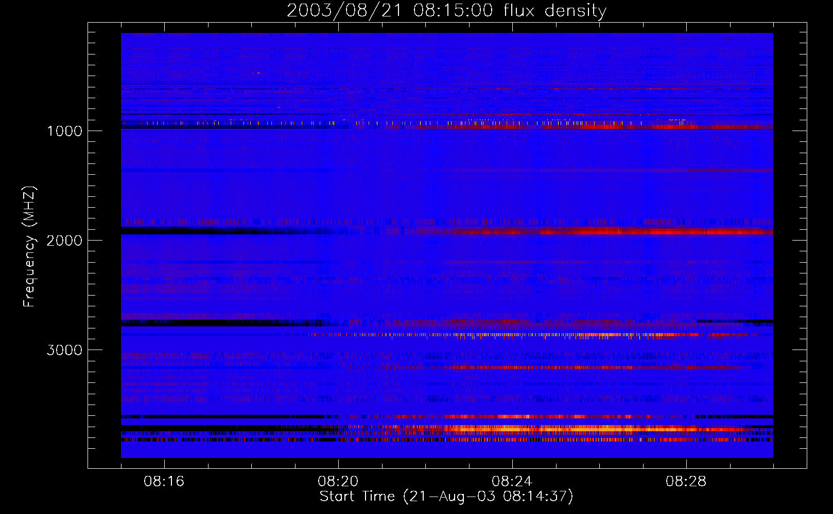Click the 3000 frequency tick label
The width and height of the screenshot is (833, 514).
(x=64, y=350)
